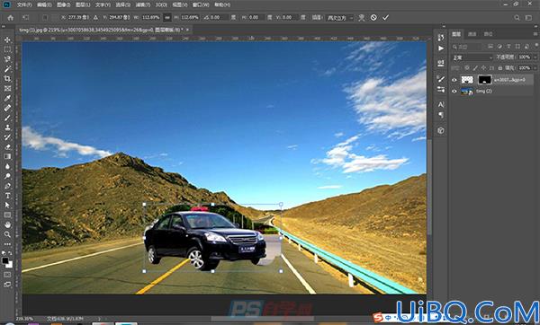
Task: Toggle lock image pixels brush icon
Action: coord(475,68)
